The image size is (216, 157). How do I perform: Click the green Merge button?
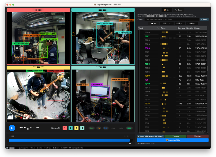(175, 136)
